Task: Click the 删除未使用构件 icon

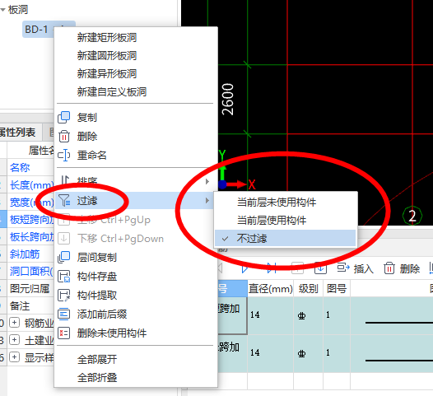Action: point(63,333)
